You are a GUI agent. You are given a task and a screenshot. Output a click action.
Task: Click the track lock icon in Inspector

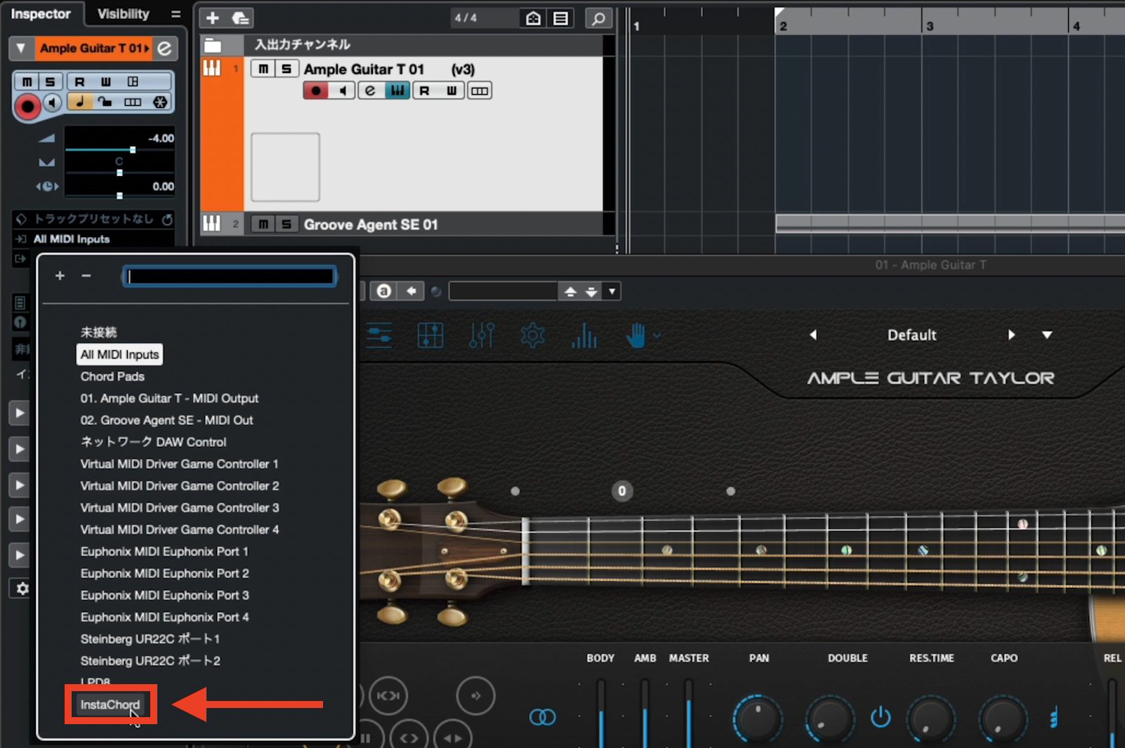105,102
